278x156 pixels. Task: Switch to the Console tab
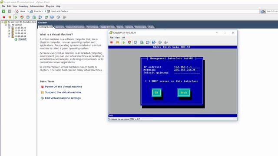pyautogui.click(x=129, y=27)
